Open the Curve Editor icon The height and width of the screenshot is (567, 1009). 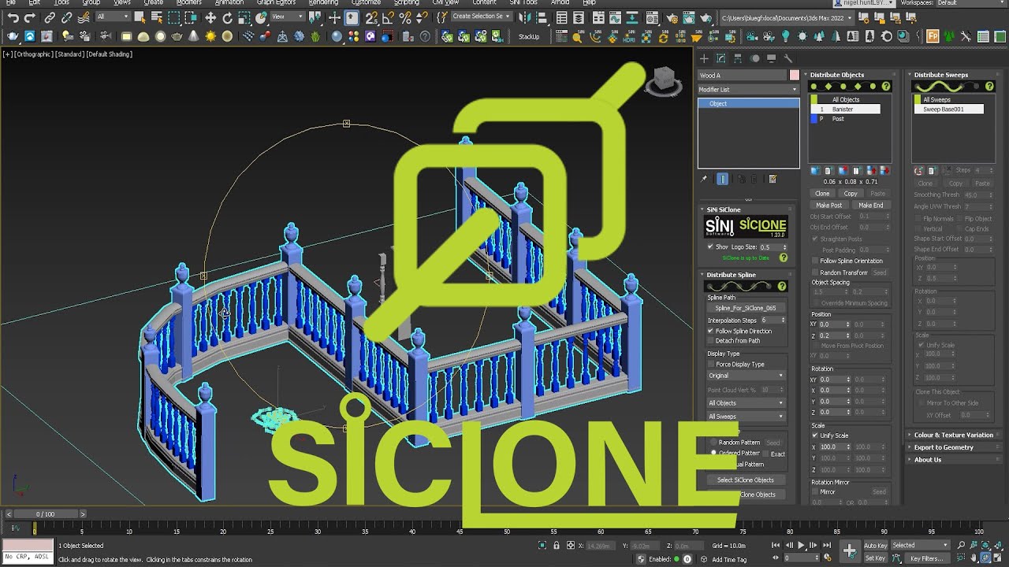[617, 17]
